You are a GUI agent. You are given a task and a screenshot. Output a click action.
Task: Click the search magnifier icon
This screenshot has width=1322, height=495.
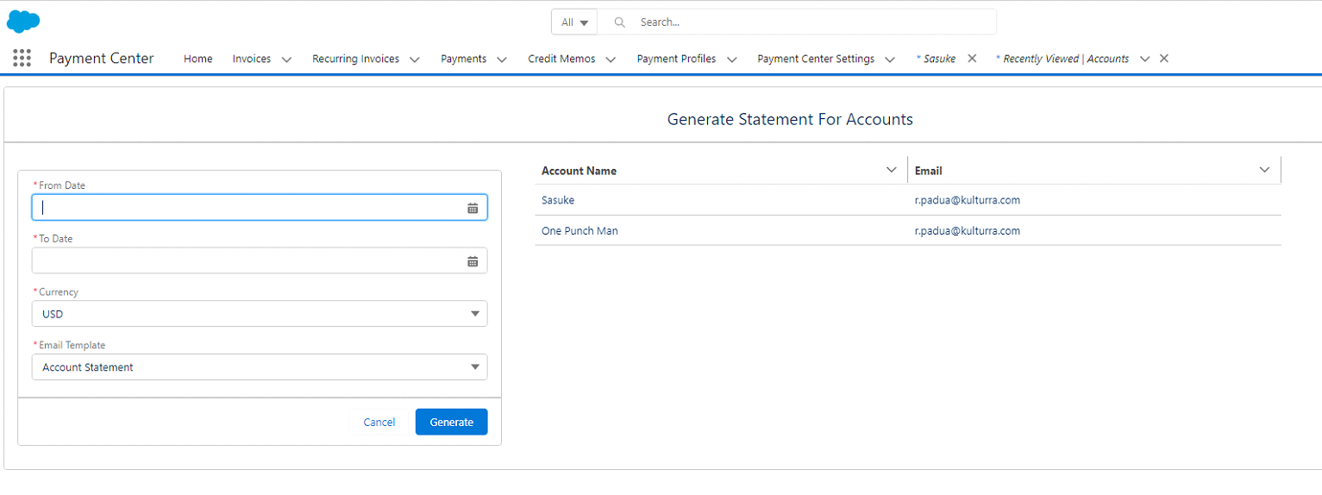(x=619, y=22)
